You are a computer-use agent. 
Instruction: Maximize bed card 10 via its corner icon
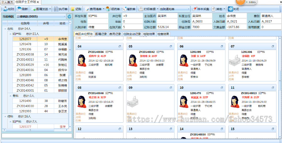click(x=222, y=88)
